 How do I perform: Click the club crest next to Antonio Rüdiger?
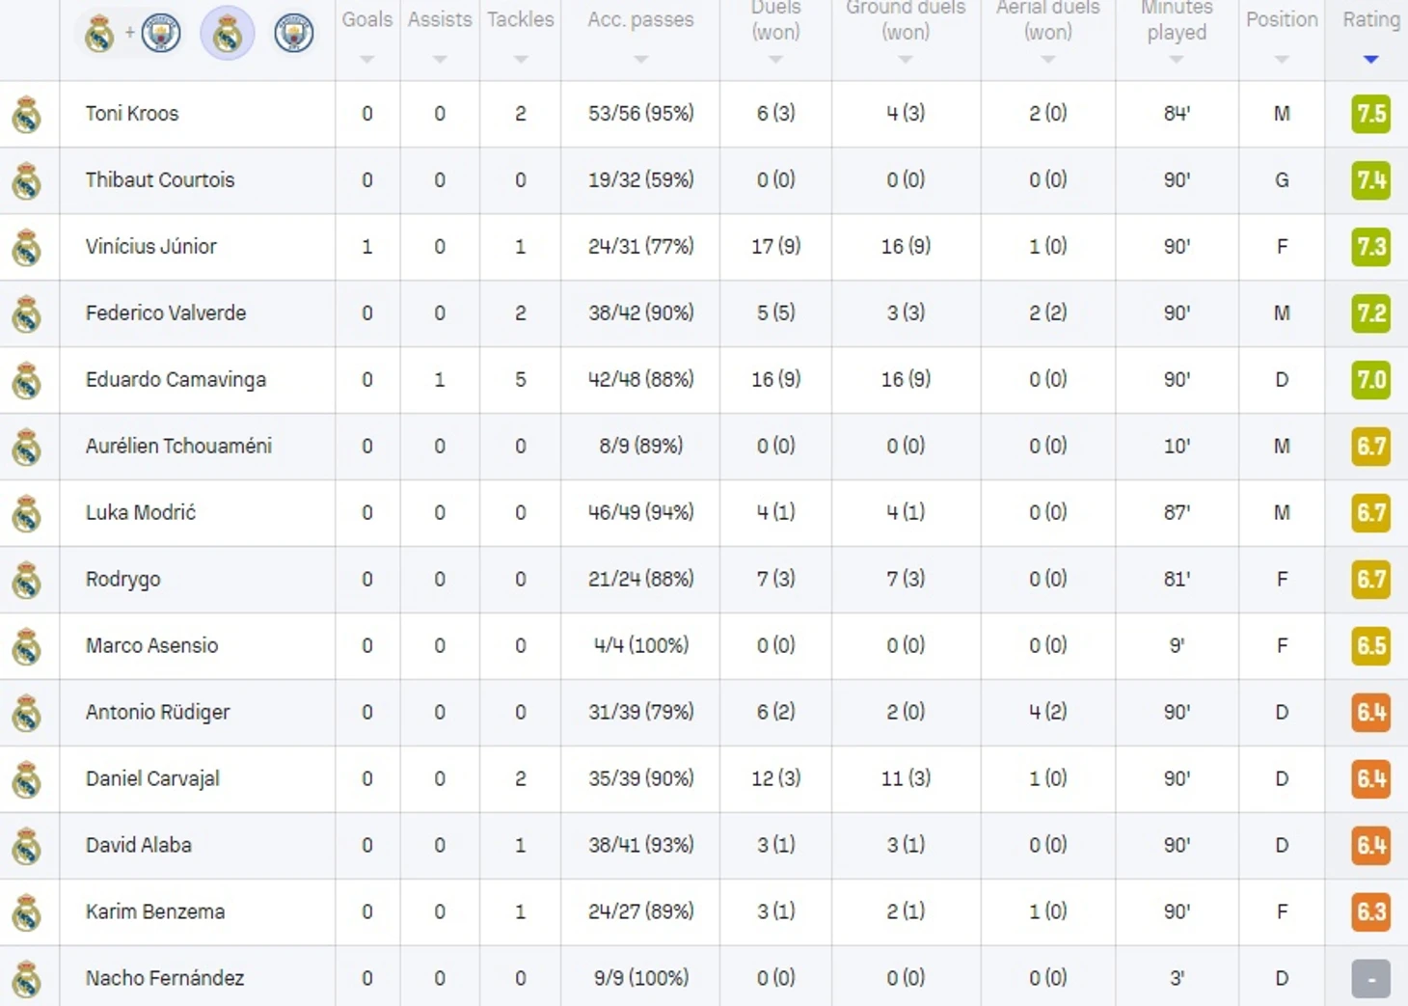pyautogui.click(x=27, y=714)
